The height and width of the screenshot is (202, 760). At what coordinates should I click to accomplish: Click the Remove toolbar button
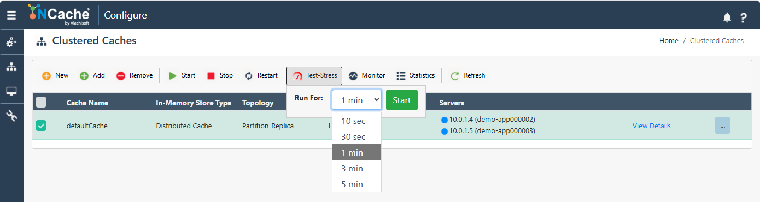[135, 75]
